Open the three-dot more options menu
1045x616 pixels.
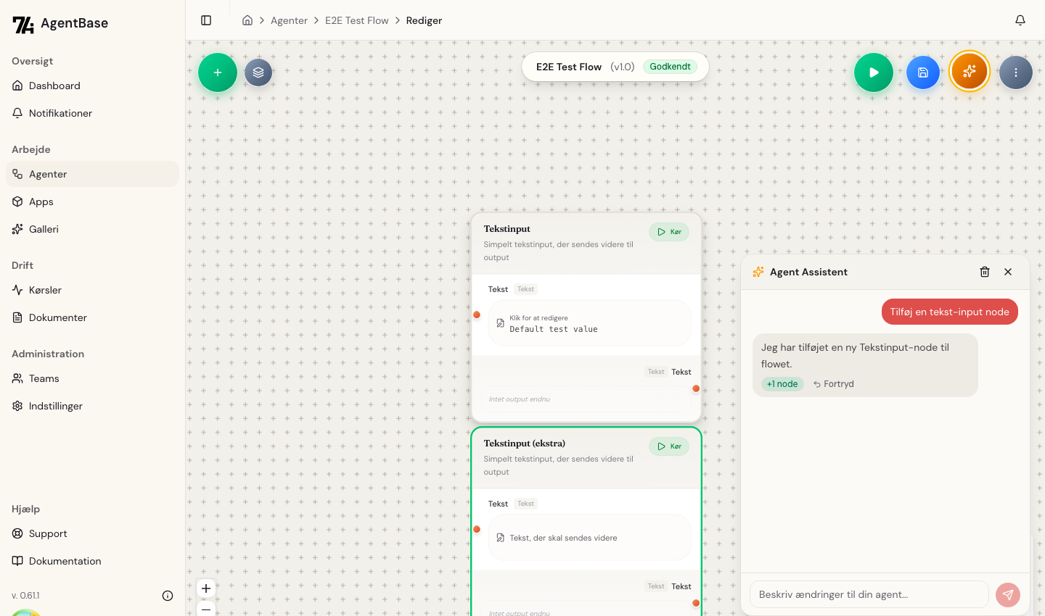click(1016, 72)
